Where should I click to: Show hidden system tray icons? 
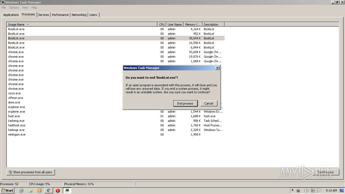(293, 190)
